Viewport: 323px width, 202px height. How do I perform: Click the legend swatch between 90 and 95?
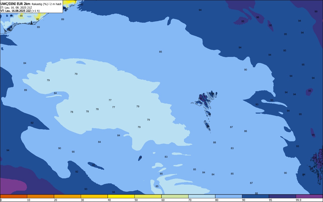(x=255, y=196)
